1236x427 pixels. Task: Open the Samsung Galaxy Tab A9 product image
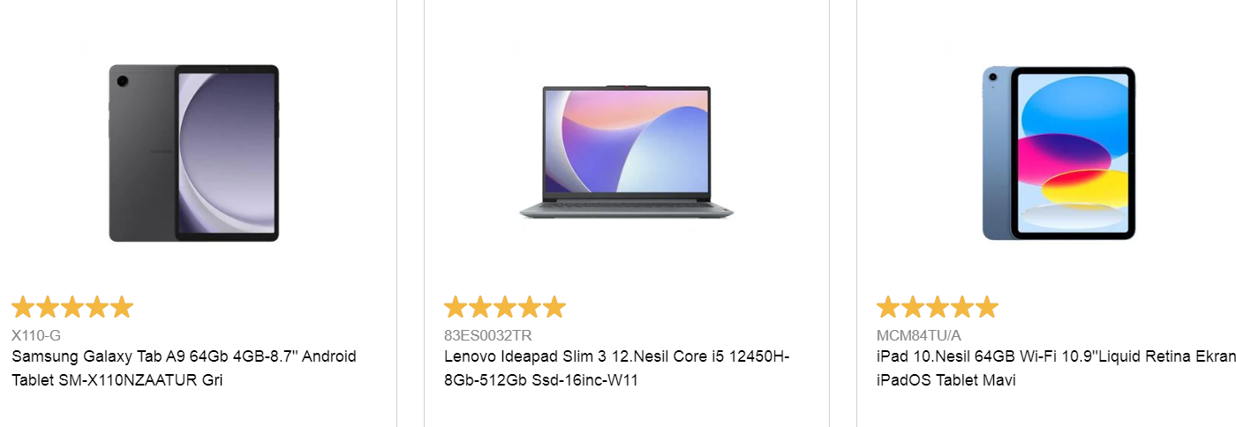(x=194, y=153)
